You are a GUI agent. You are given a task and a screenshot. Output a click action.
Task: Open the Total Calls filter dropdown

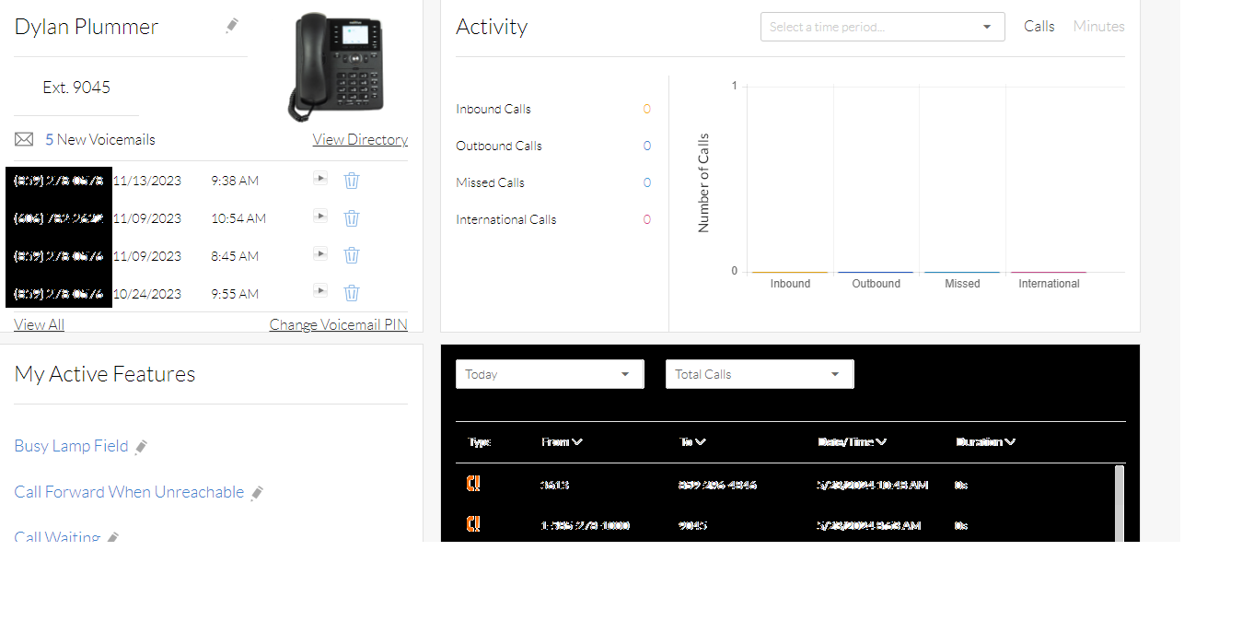point(760,374)
